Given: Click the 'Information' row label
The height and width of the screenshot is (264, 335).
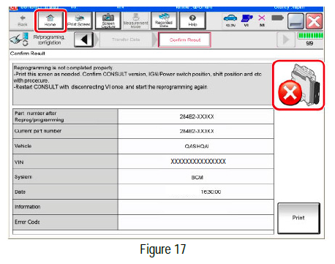Looking at the screenshot, I should 27,207.
